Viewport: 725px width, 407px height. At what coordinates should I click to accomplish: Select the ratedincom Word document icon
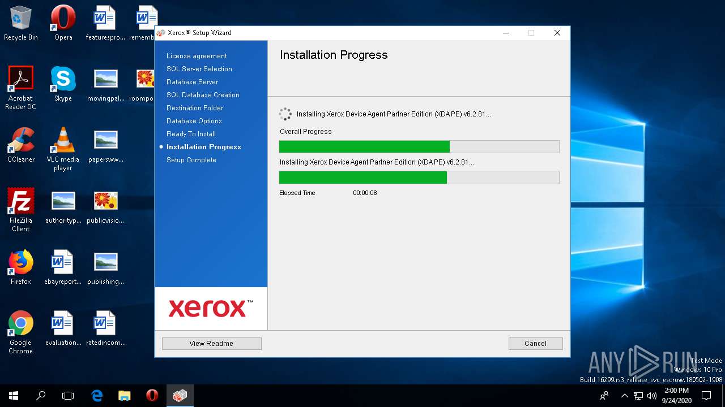105,328
